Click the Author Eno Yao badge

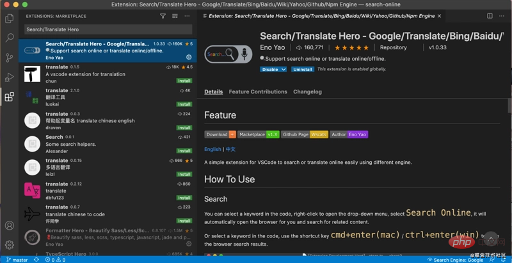pyautogui.click(x=349, y=134)
